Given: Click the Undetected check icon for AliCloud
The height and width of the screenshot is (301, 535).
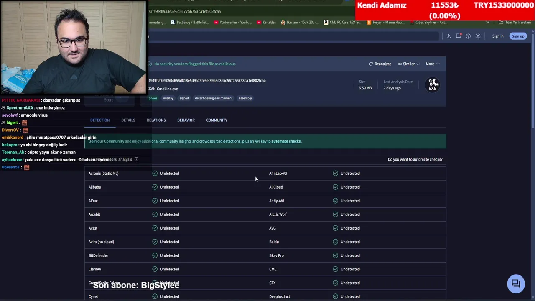Looking at the screenshot, I should pos(335,187).
